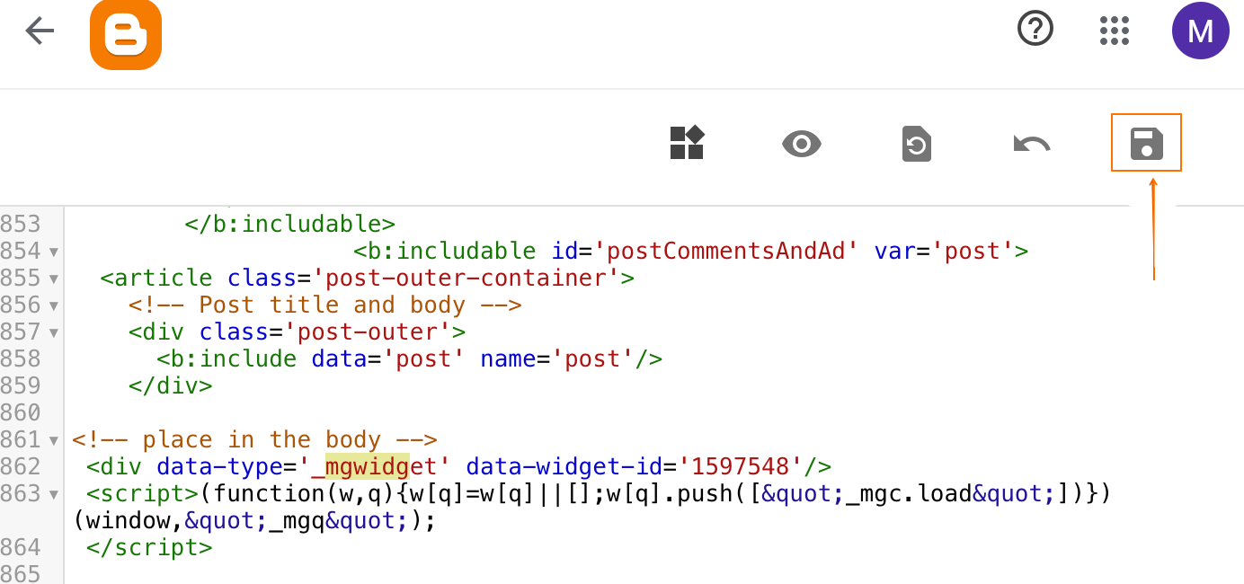Open the help question mark icon
This screenshot has height=584, width=1244.
[1035, 29]
